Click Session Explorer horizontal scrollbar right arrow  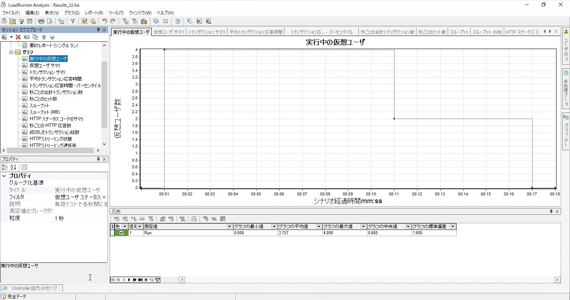point(98,151)
